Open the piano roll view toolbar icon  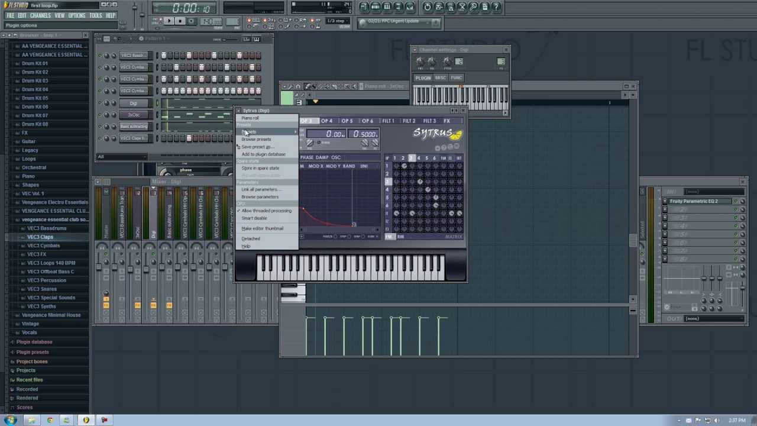pos(387,7)
